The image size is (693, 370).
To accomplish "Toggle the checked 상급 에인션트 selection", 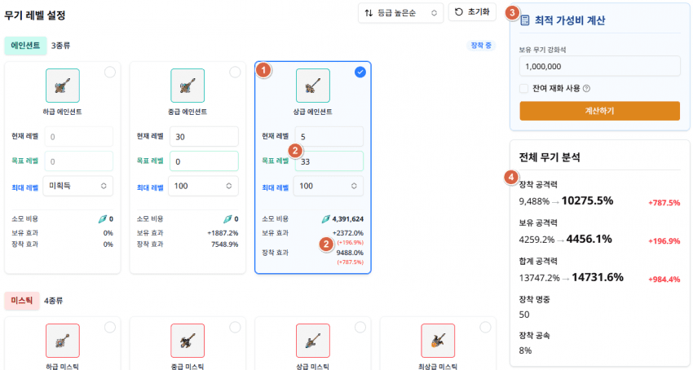I will coord(360,72).
